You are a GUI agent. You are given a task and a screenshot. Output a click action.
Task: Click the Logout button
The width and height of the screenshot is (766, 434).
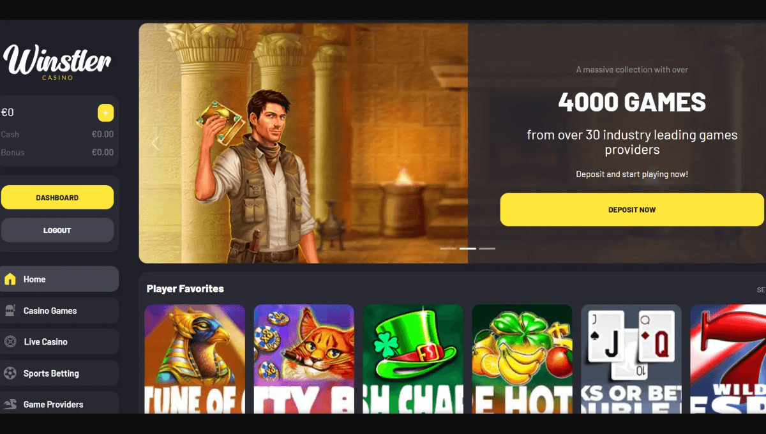coord(57,230)
